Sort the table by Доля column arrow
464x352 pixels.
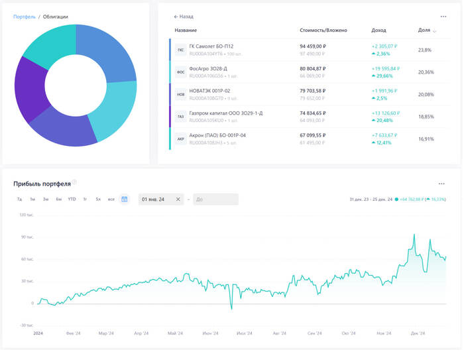tap(435, 31)
